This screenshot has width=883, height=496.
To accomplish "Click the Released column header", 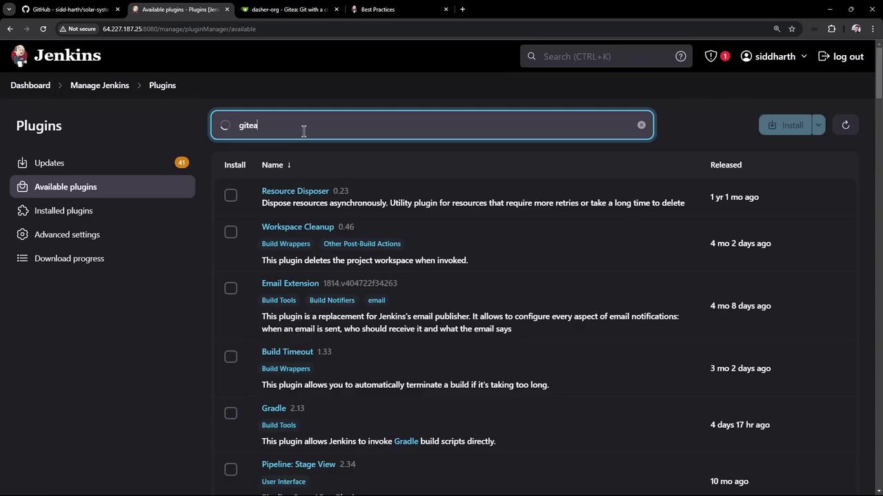I will 726,165.
